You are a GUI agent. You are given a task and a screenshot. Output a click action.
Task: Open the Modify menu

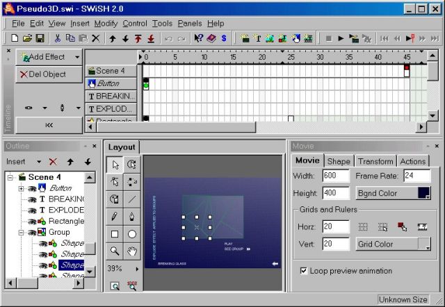106,23
